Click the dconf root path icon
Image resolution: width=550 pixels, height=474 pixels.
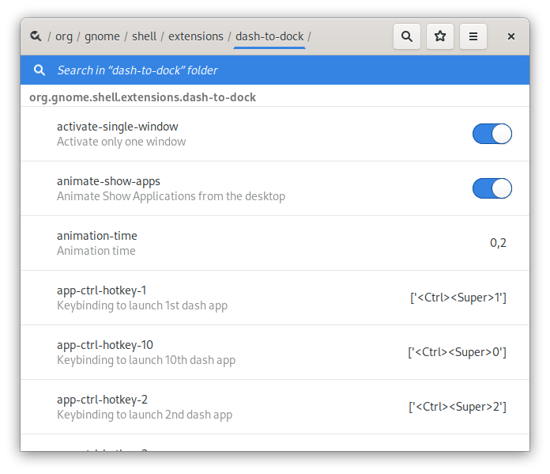click(36, 36)
